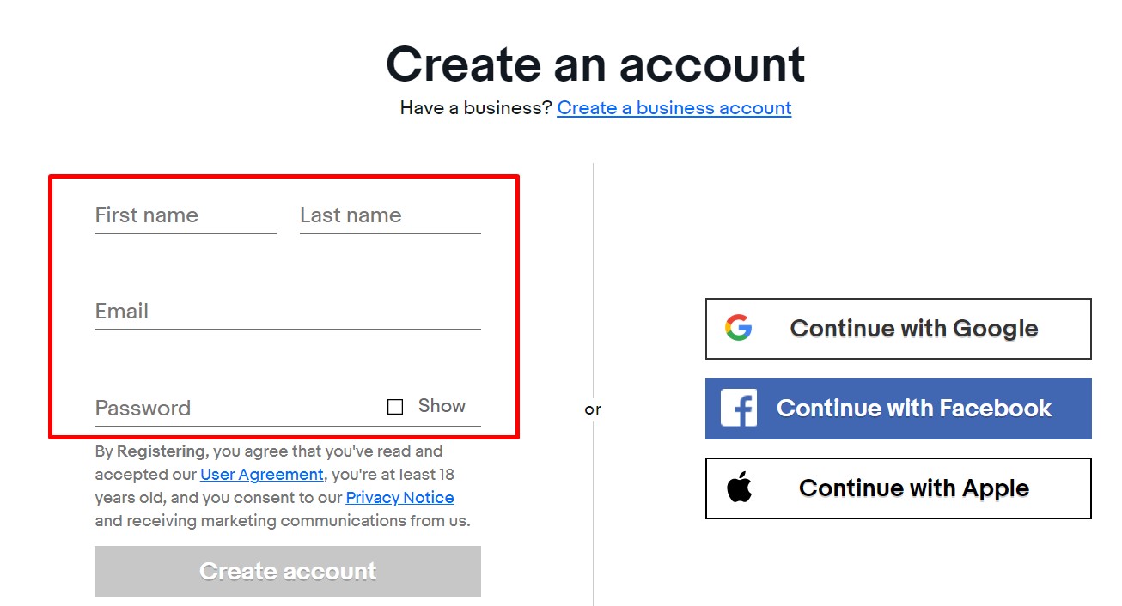The image size is (1122, 606).
Task: Open the Privacy Notice link
Action: click(x=399, y=497)
